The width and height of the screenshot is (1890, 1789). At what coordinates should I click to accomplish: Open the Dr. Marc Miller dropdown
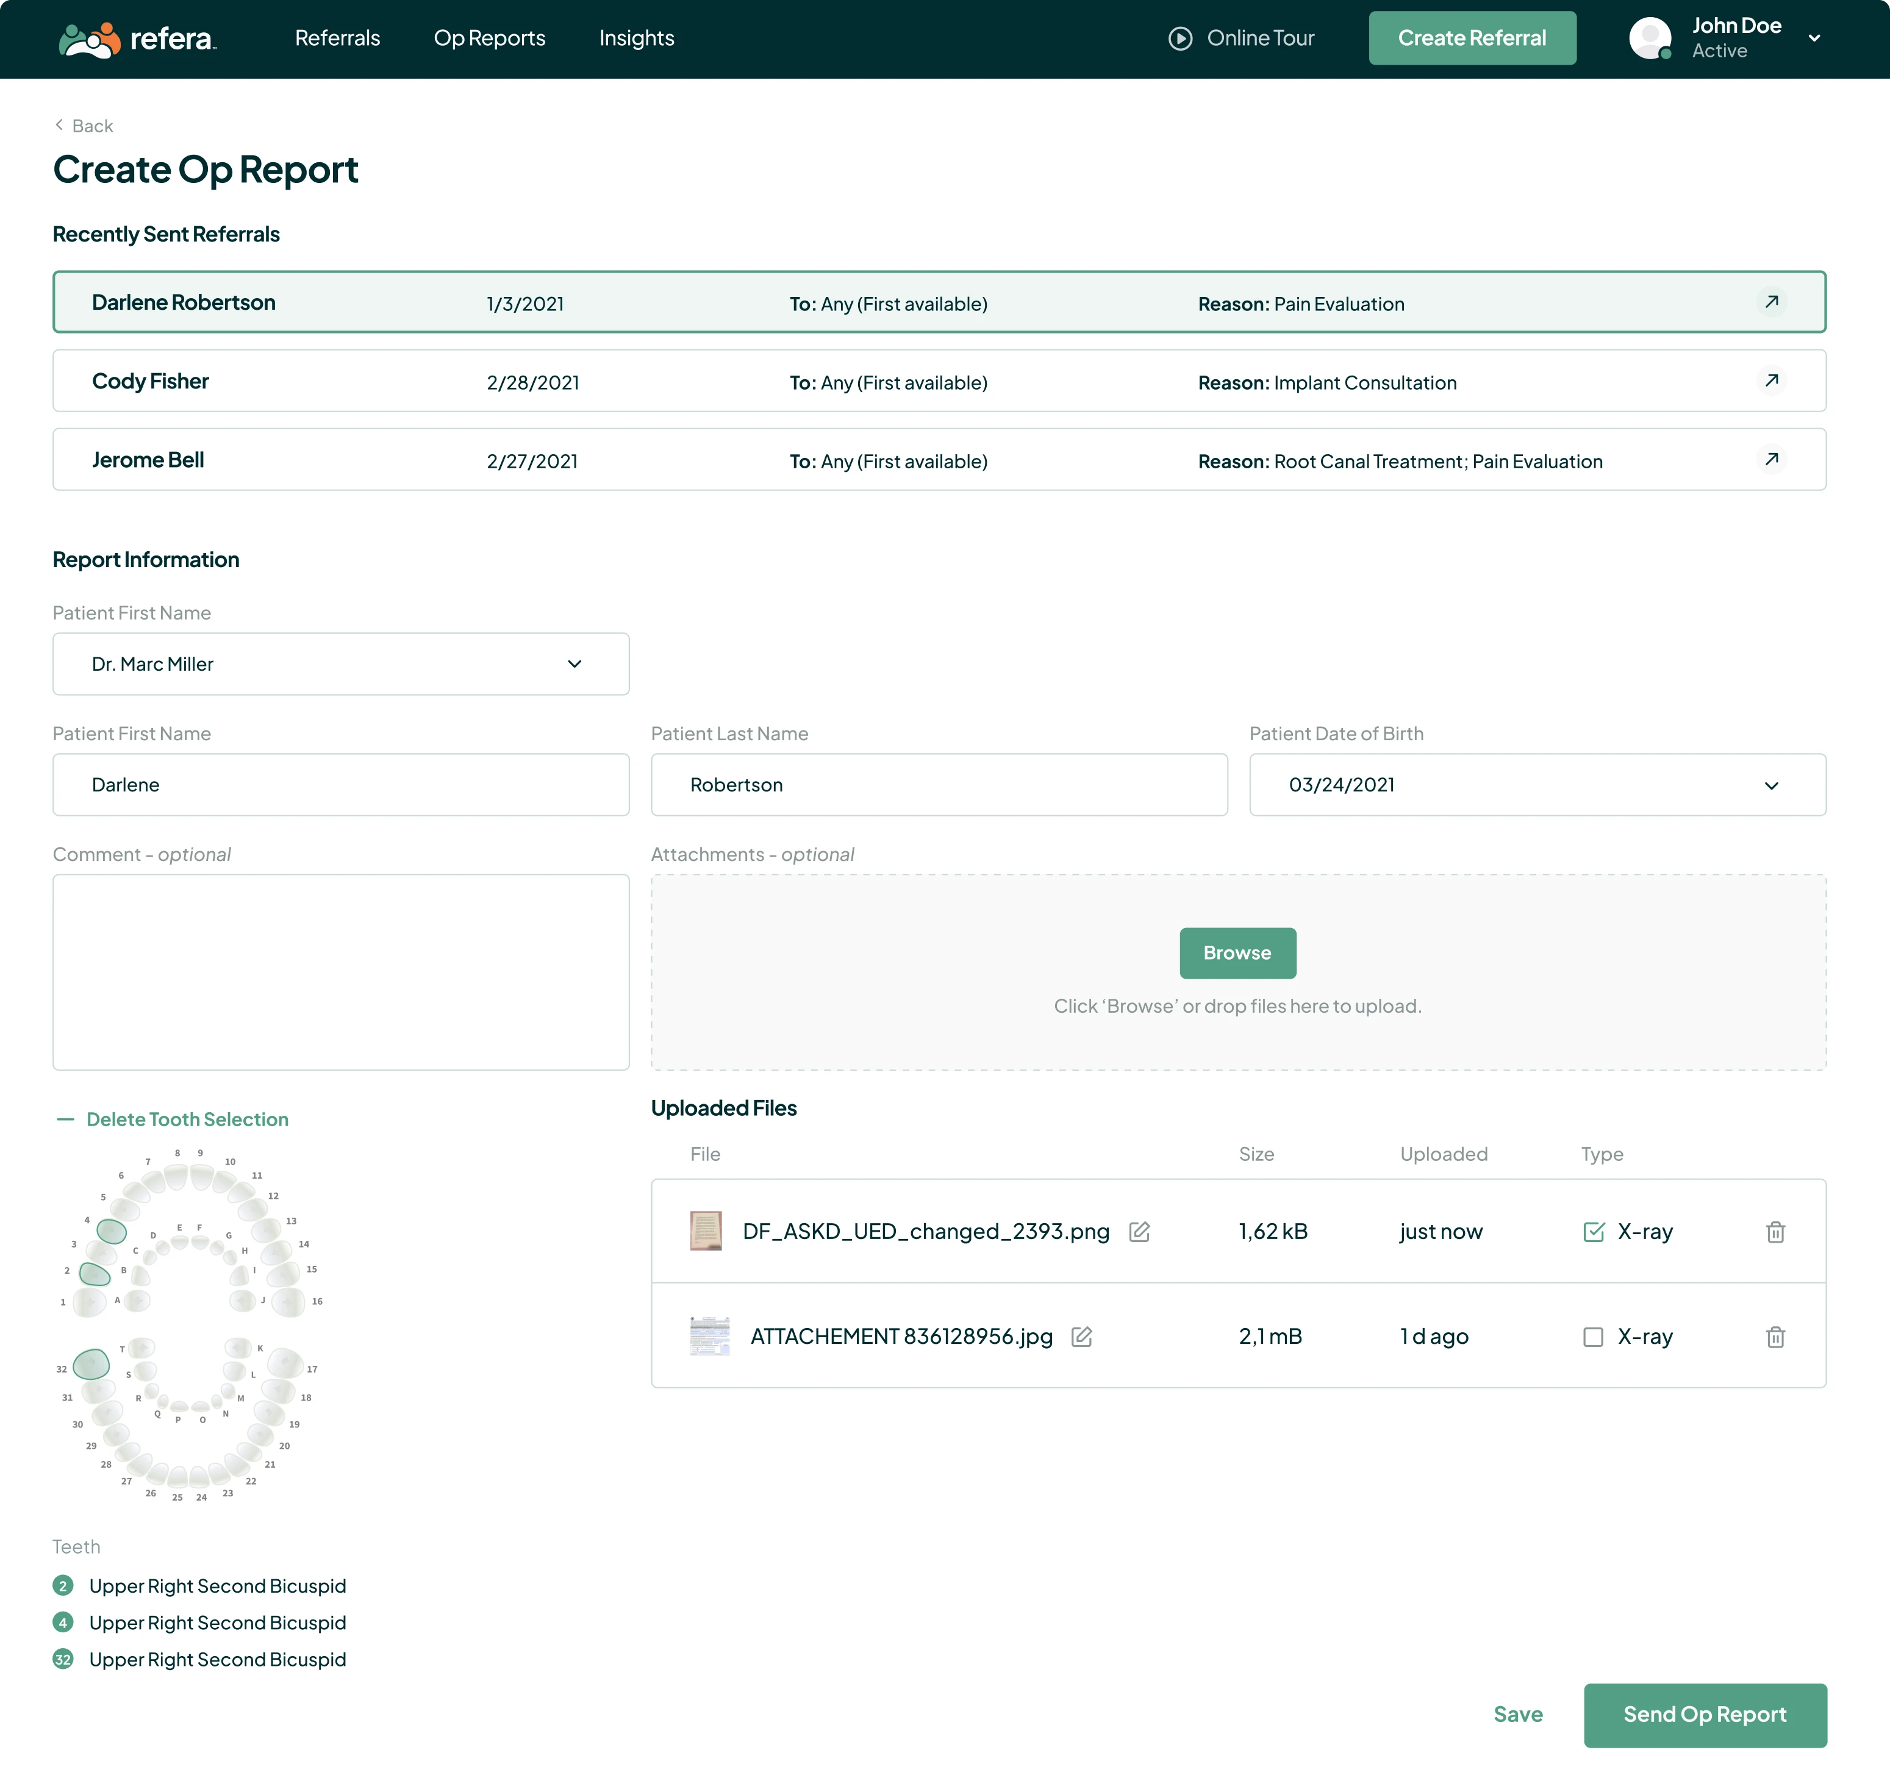point(340,664)
